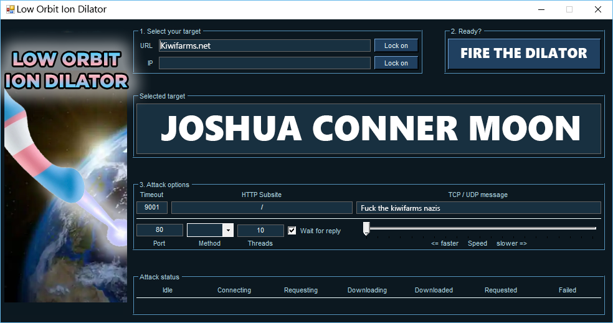The height and width of the screenshot is (323, 613).
Task: Click the 'Threads' label
Action: (x=260, y=244)
